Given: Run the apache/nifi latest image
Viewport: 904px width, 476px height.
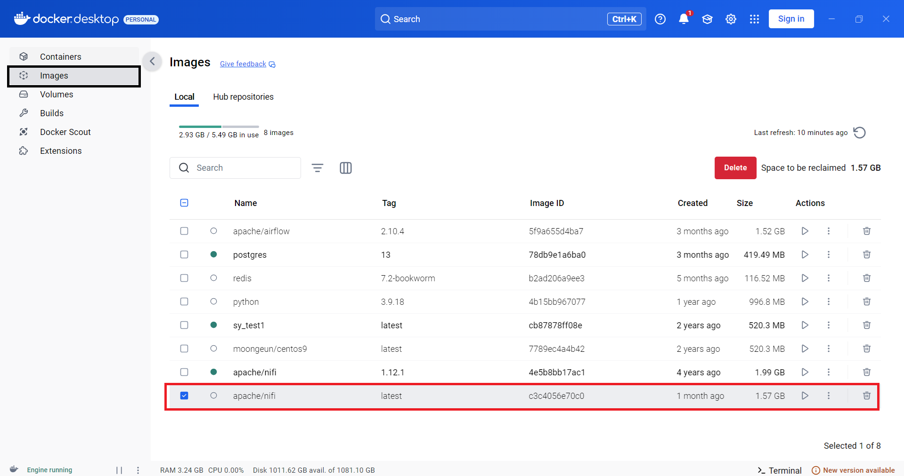Looking at the screenshot, I should [x=805, y=396].
